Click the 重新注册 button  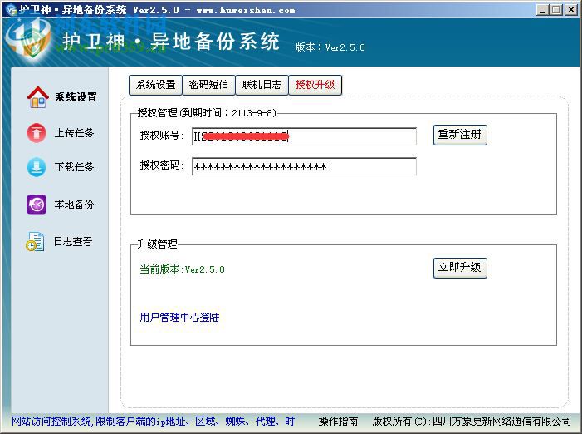(460, 135)
